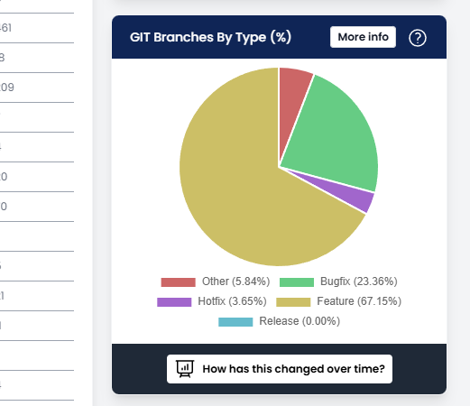Click the GIT Branches By Type title

coord(210,37)
